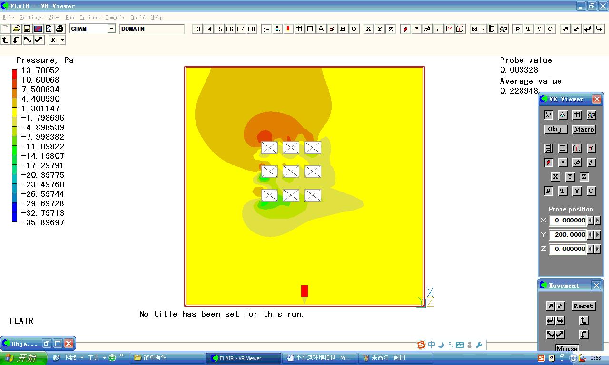Screen dimensions: 609x365
Task: Click the Print icon in main toolbar
Action: tap(59, 29)
